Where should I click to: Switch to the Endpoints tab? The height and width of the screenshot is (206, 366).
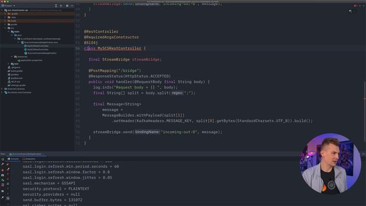[x=29, y=159]
